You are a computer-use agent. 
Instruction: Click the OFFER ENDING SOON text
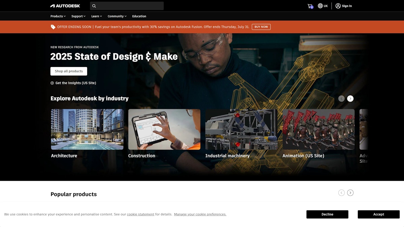[74, 27]
